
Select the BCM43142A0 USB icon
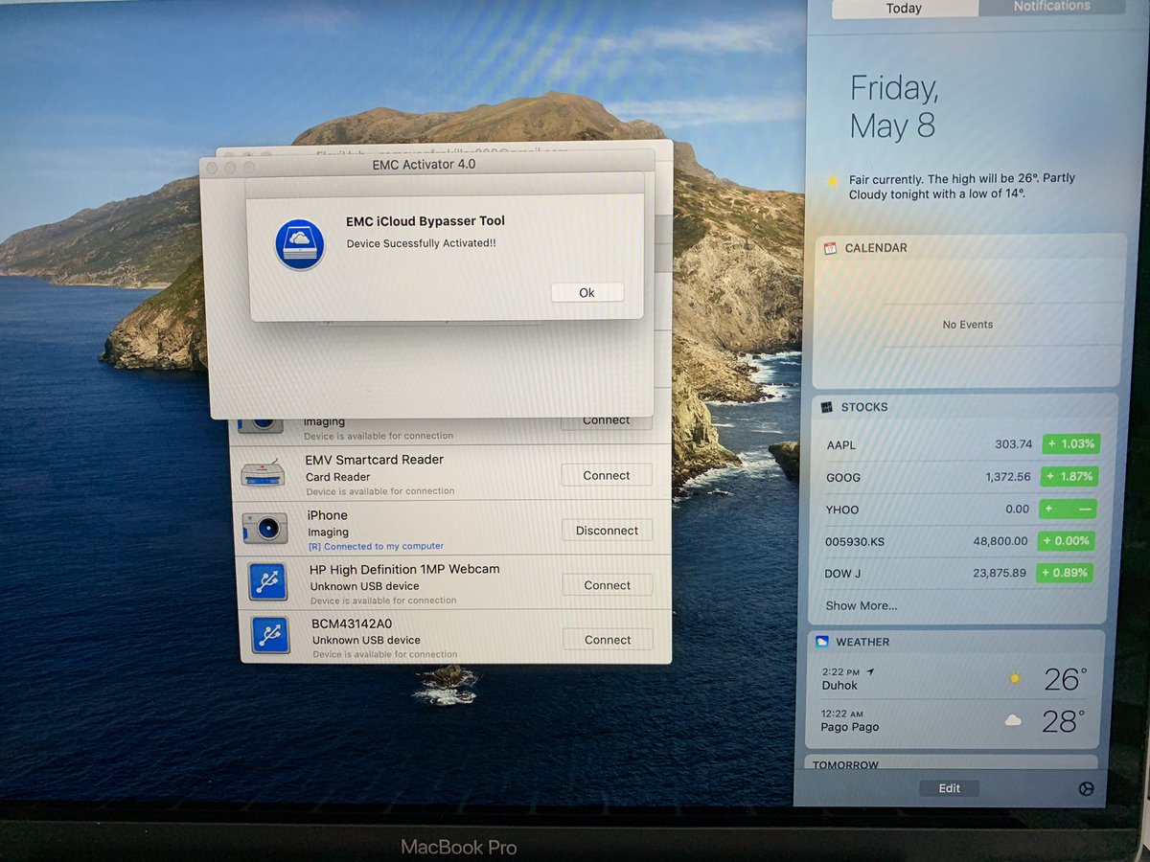tap(271, 635)
